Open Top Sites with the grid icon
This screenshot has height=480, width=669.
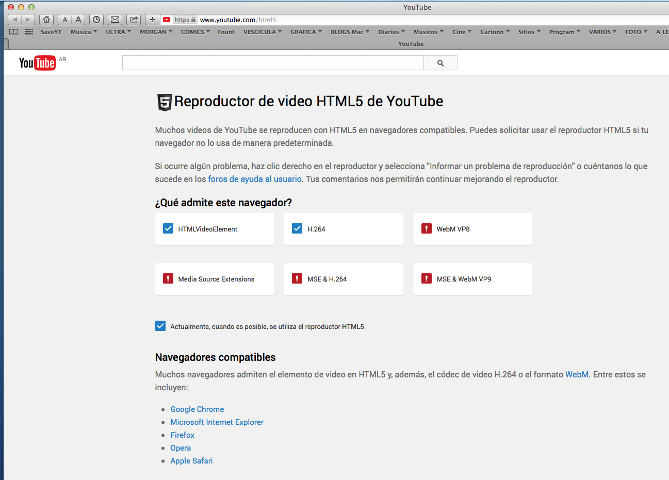(x=29, y=32)
